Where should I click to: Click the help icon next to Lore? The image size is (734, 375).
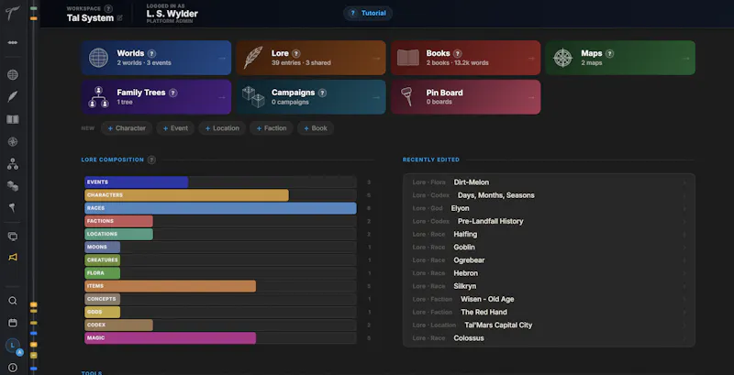295,54
